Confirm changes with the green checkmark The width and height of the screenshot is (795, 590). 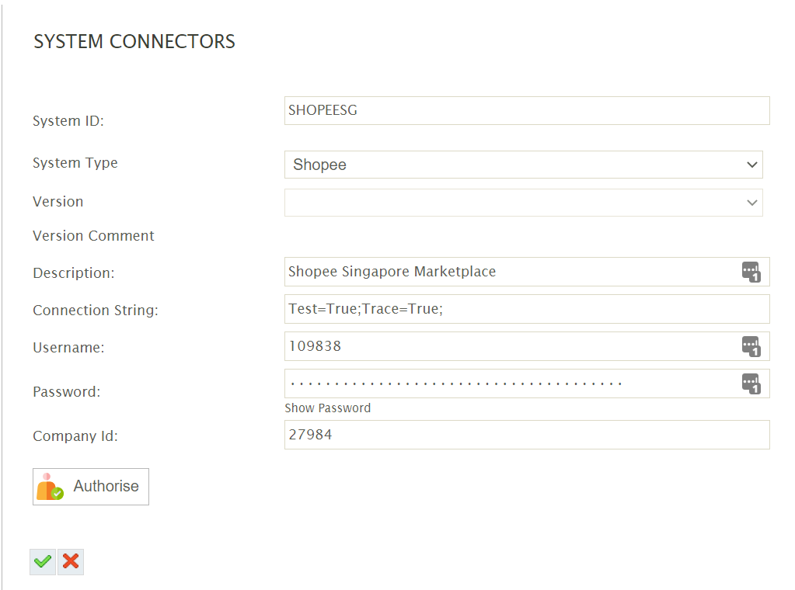(43, 561)
